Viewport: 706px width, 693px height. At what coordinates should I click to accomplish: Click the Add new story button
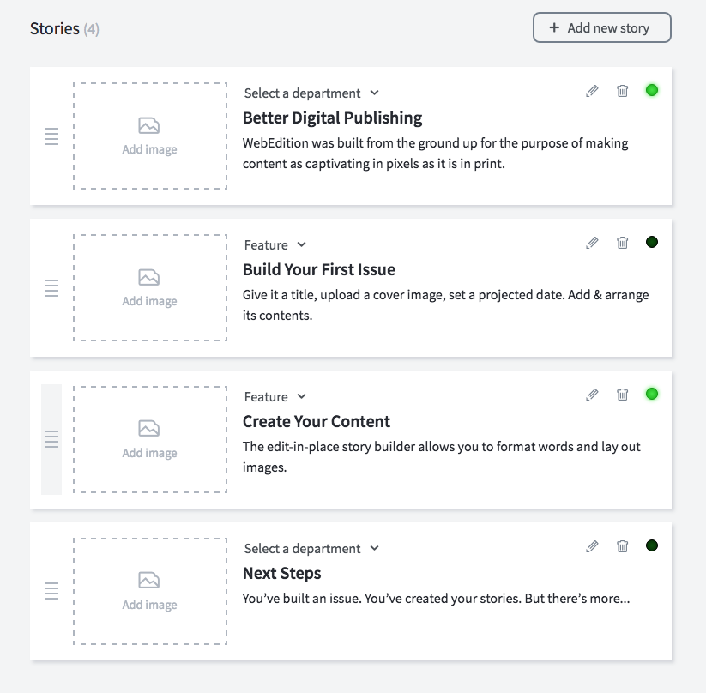tap(601, 27)
